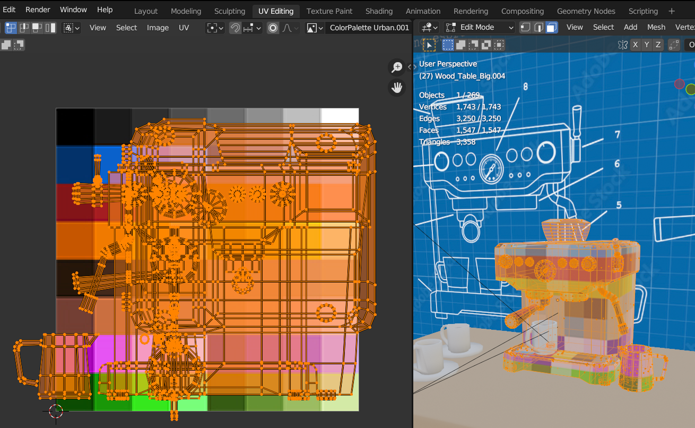
Task: Click the UV sync selection butterfly icon
Action: pos(623,45)
